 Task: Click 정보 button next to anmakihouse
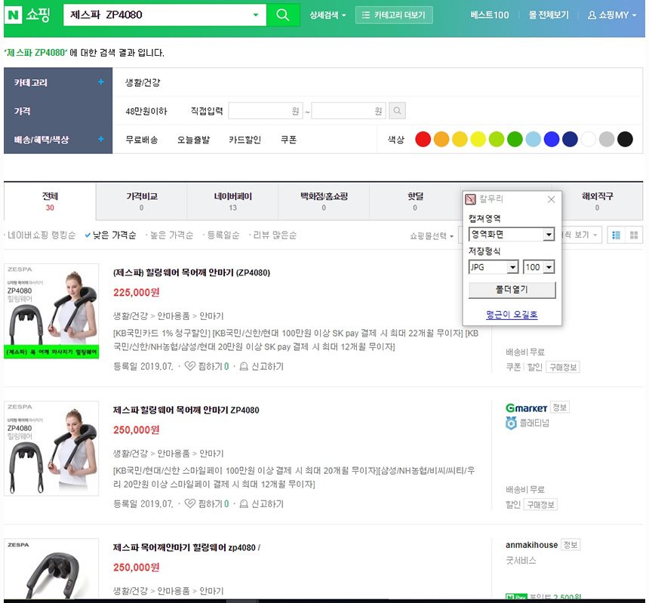571,545
